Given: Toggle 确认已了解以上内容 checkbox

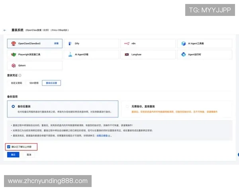Looking at the screenshot, I should pyautogui.click(x=9, y=147).
